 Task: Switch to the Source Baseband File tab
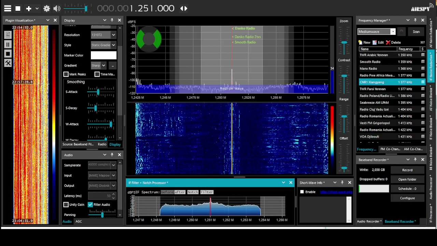tap(78, 145)
